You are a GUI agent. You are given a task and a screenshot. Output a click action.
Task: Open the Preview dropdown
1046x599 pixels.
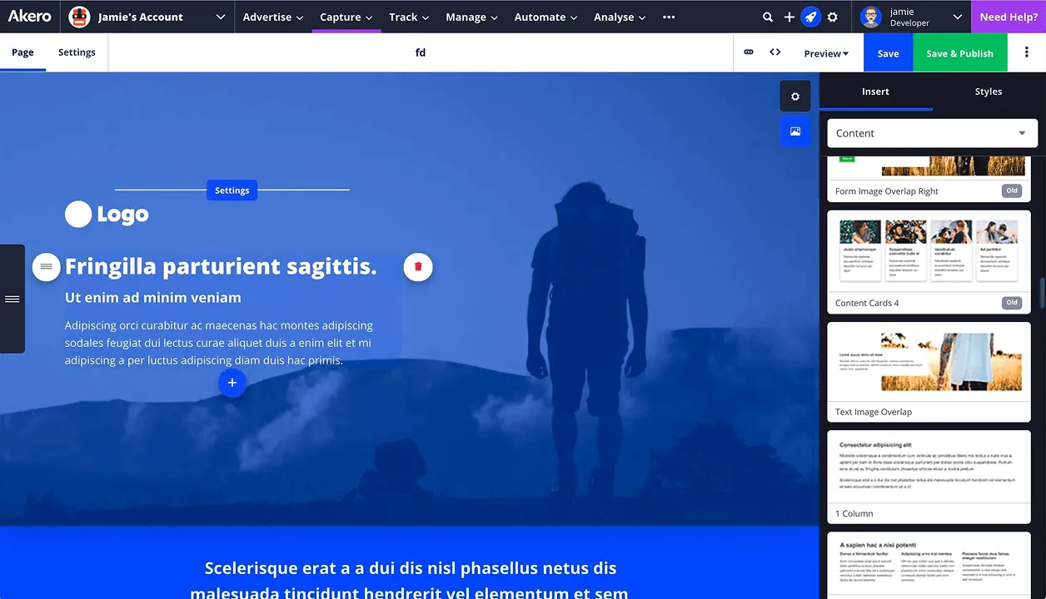[x=826, y=53]
